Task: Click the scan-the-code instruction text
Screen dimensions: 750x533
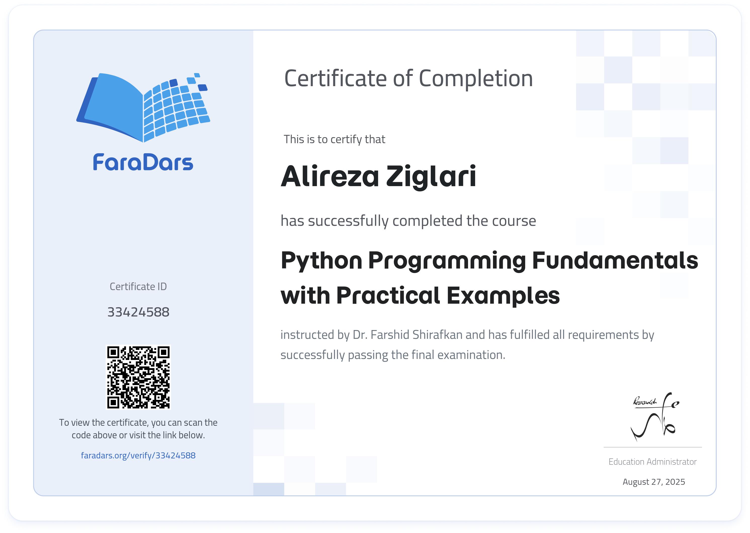Action: point(138,429)
